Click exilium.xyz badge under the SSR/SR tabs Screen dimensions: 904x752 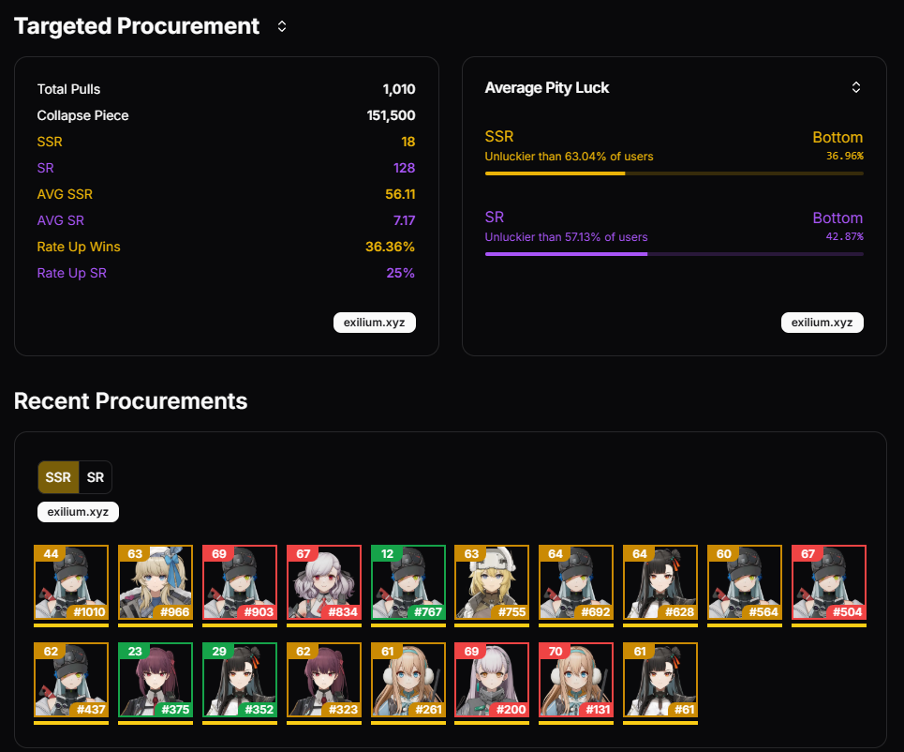click(78, 512)
